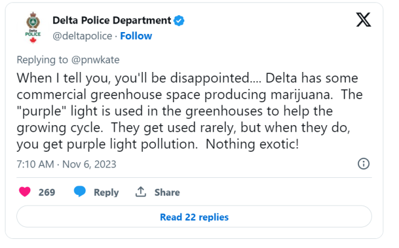Click the 'Replying to' label text
This screenshot has width=399, height=248.
[39, 60]
